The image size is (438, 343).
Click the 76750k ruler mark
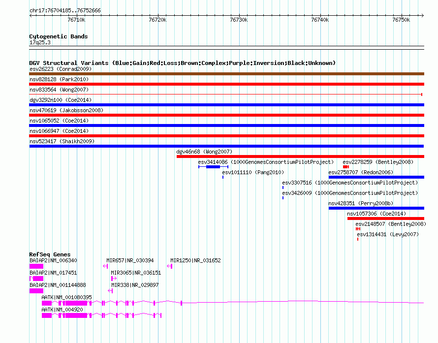(x=401, y=20)
